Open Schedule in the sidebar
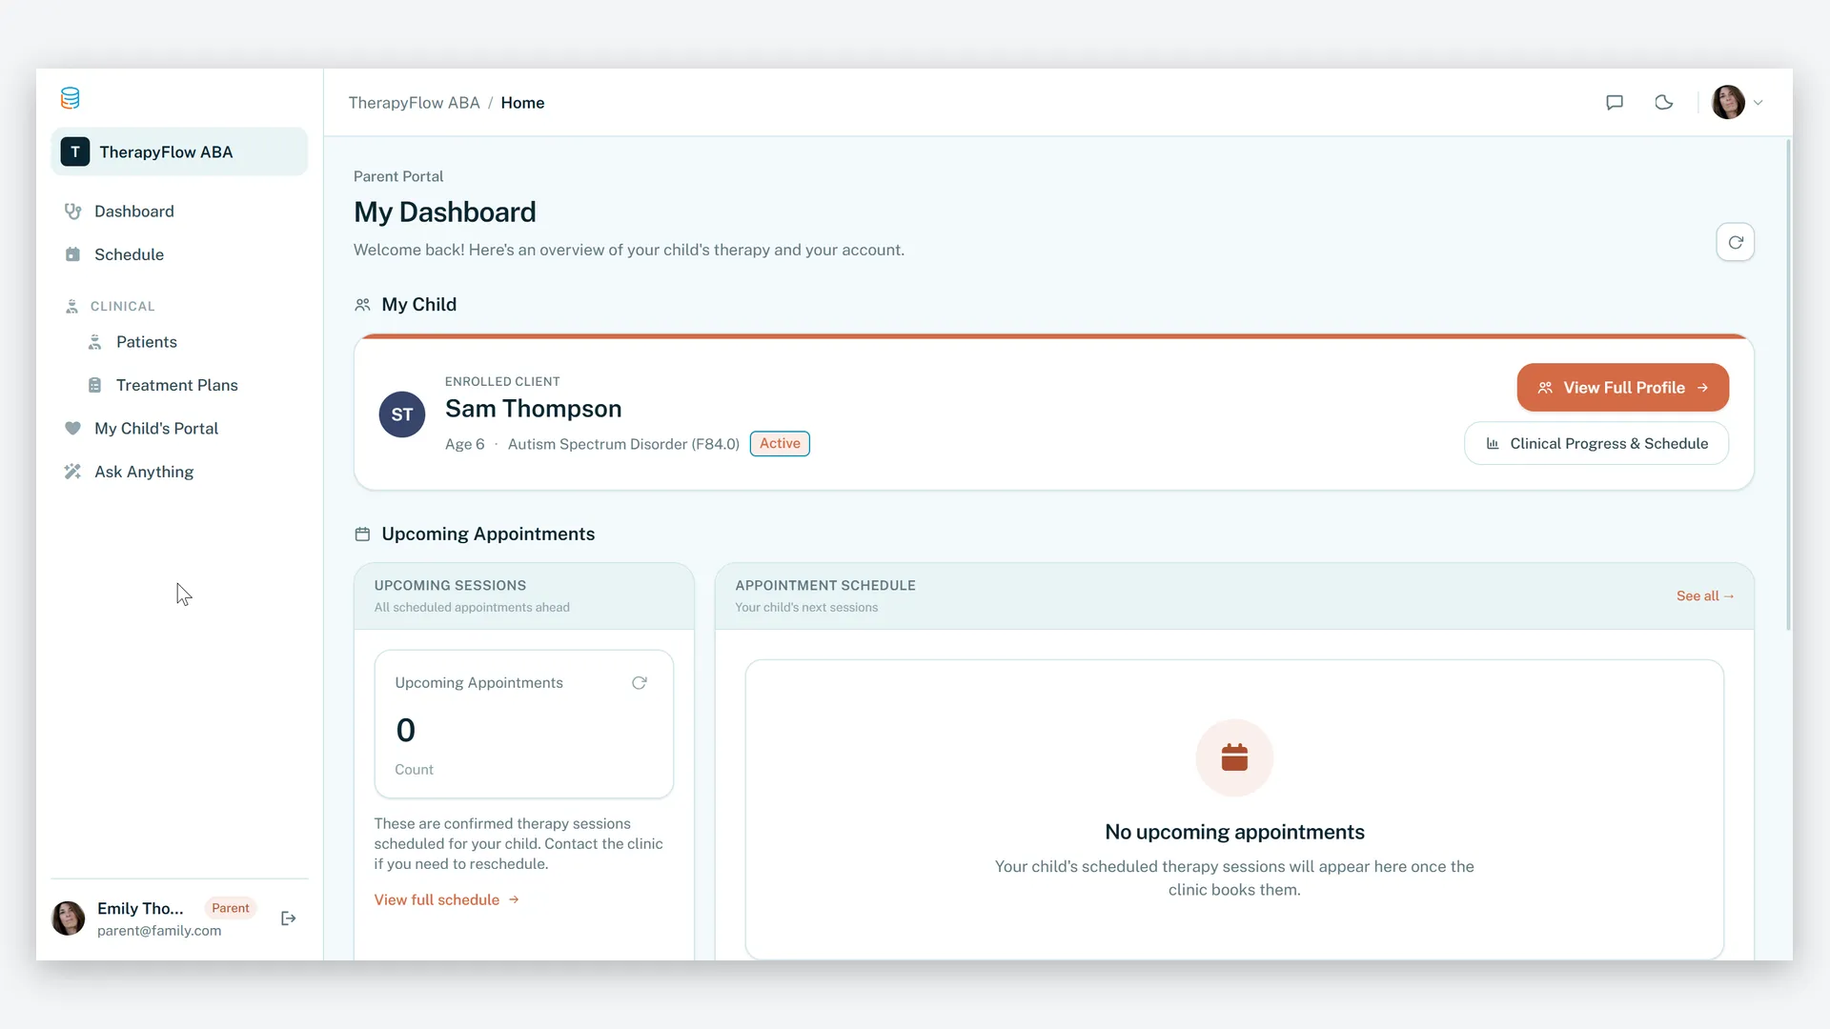This screenshot has height=1029, width=1830. click(179, 254)
